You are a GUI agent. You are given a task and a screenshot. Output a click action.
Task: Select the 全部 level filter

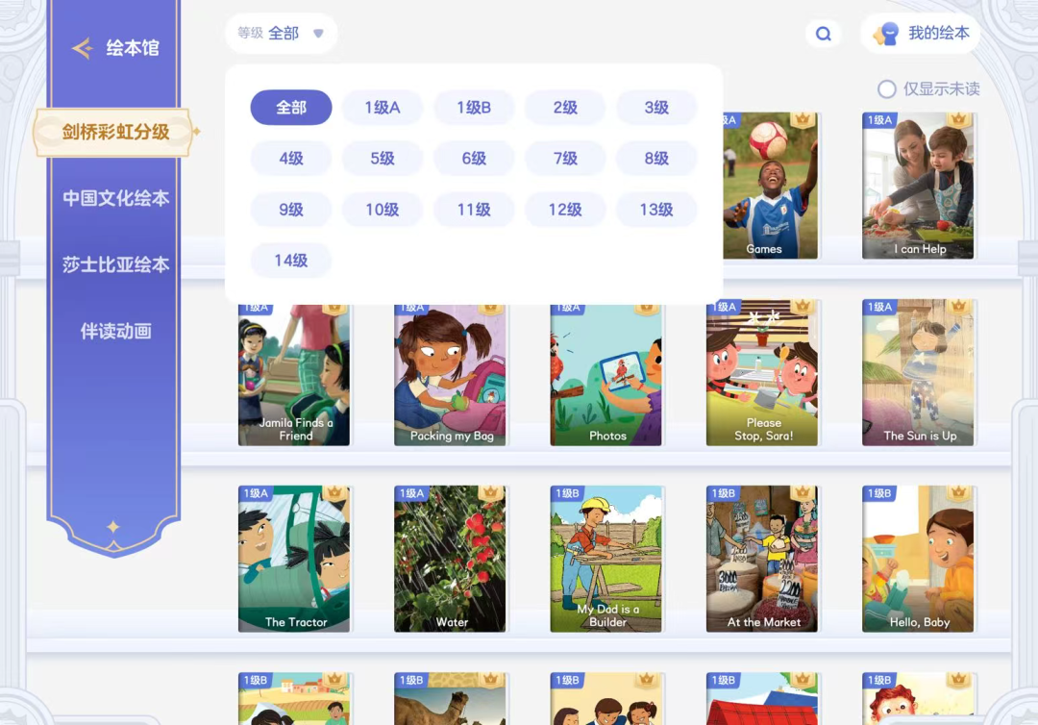[291, 108]
